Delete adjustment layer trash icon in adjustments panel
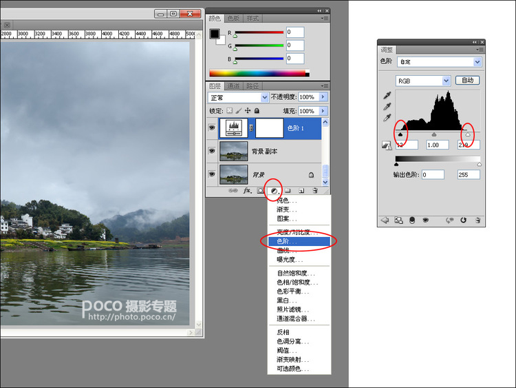The image size is (516, 388). point(477,220)
